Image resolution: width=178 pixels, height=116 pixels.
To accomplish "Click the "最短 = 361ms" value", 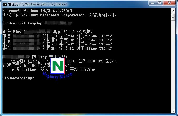I will [23, 70].
